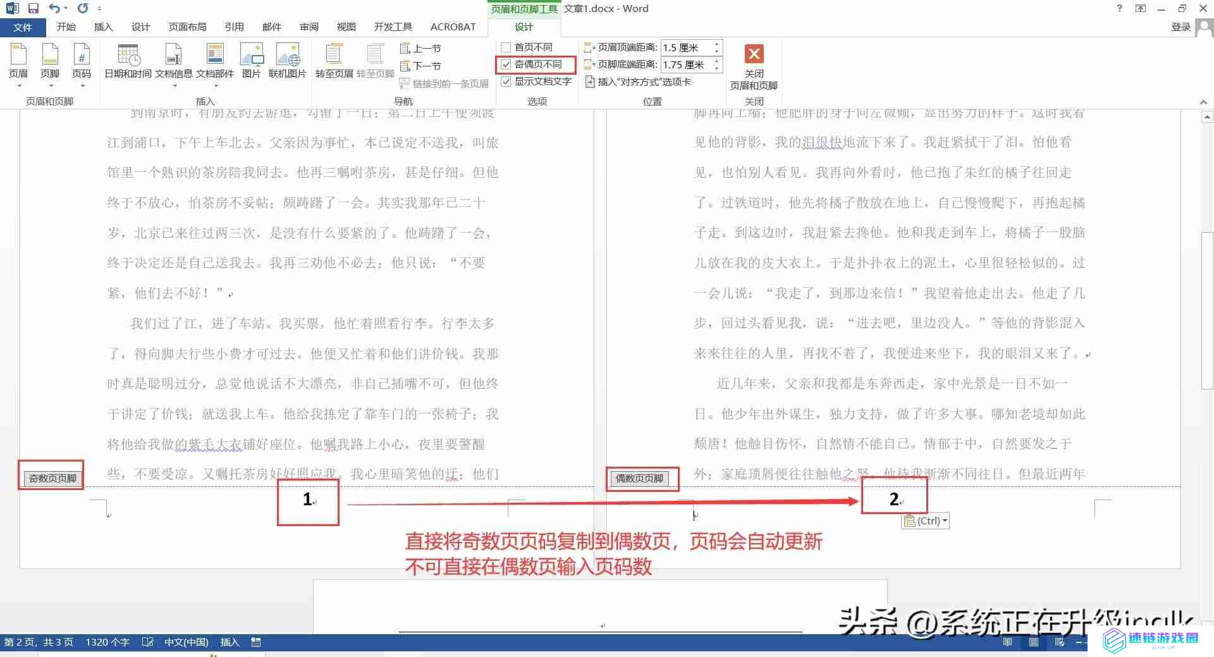Go to footer with 转至页脚
This screenshot has width=1214, height=657.
376,61
